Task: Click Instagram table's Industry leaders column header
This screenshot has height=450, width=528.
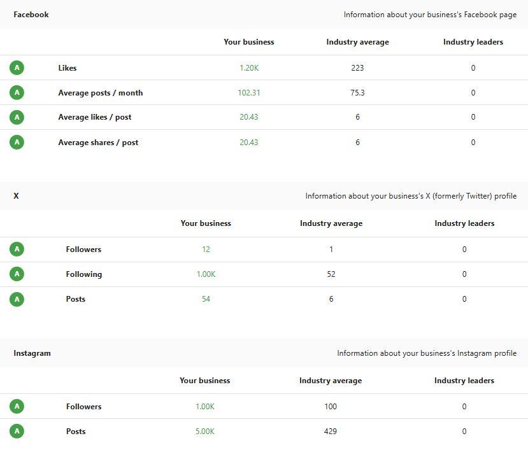Action: click(x=464, y=381)
